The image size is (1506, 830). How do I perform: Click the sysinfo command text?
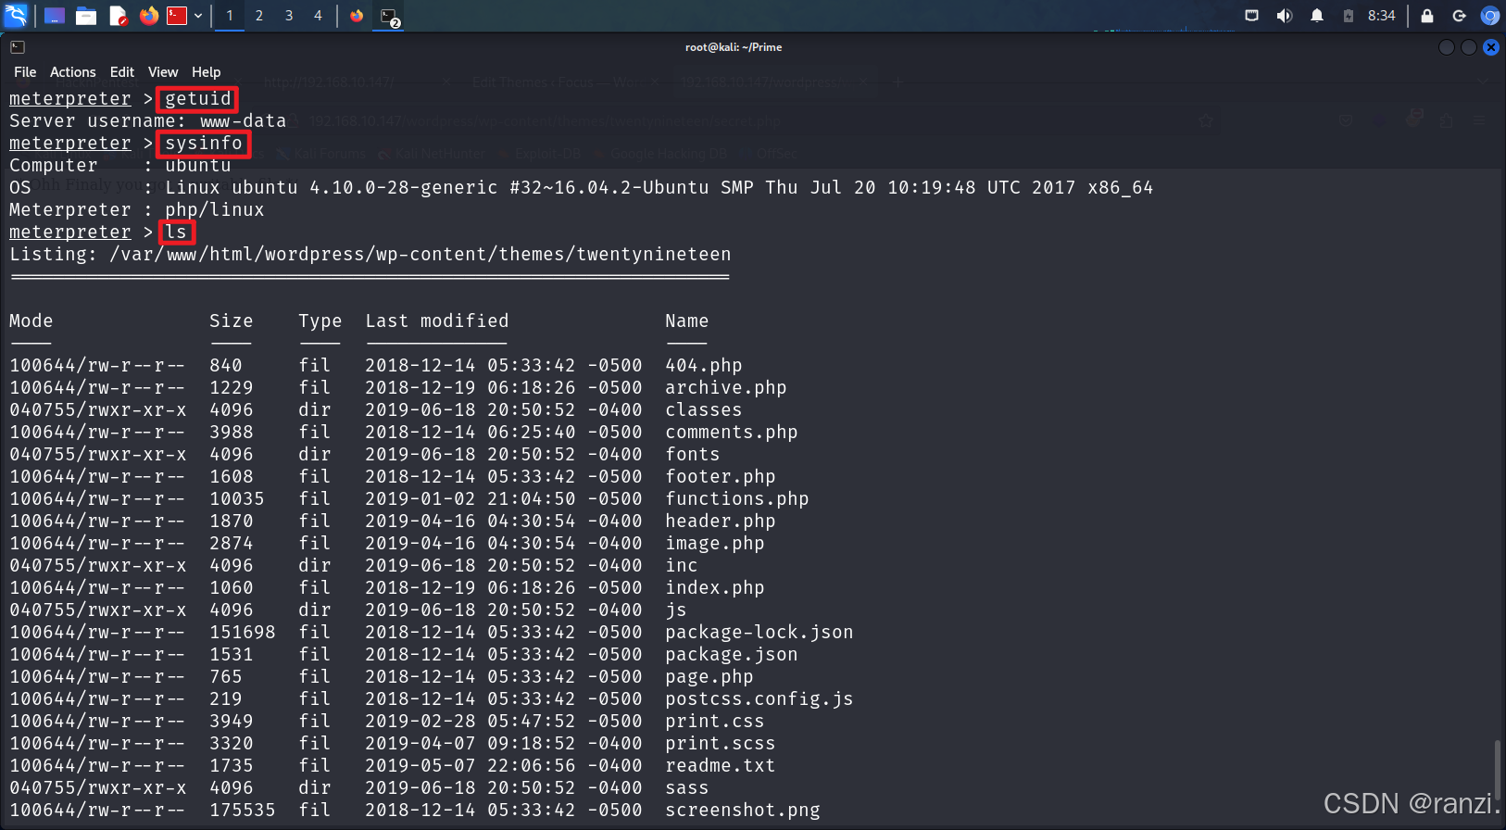[x=203, y=144]
